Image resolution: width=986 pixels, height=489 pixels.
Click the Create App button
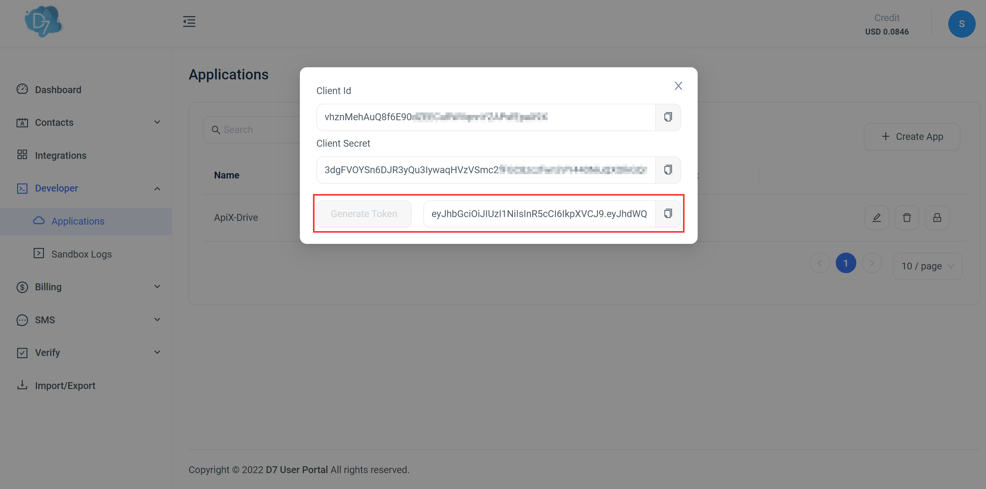point(912,136)
